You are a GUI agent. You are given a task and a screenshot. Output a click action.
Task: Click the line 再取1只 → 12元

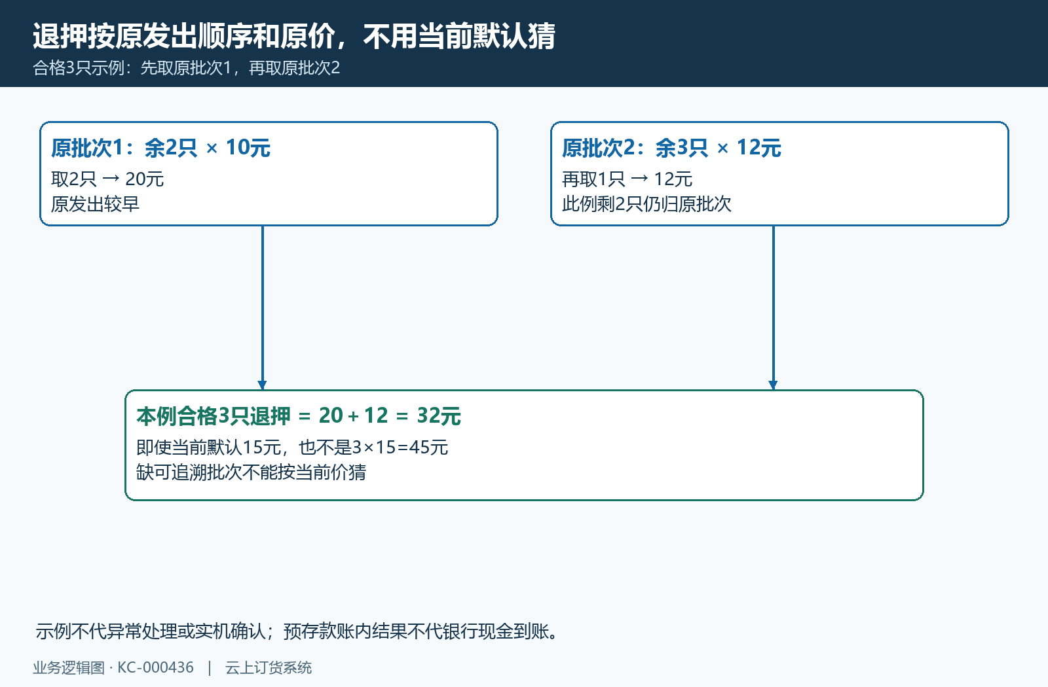(627, 179)
